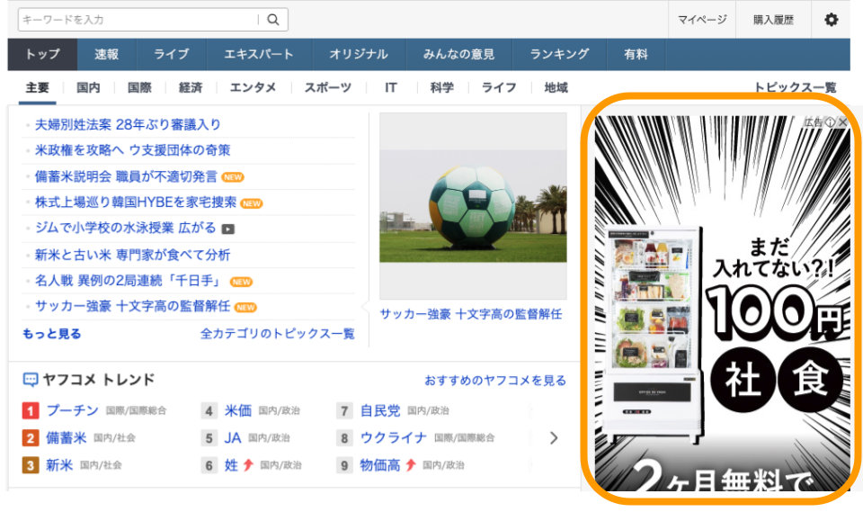Open headline 米政権を攻略へ ウ支援団体の奇策
This screenshot has height=512, width=863.
pos(133,150)
